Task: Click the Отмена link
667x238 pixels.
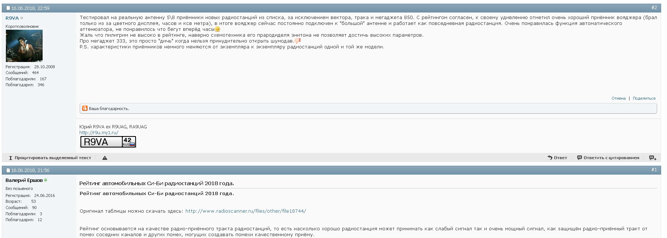Action: coord(619,98)
